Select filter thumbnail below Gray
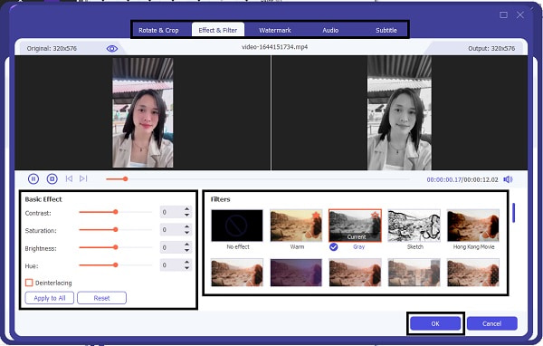Image resolution: width=543 pixels, height=346 pixels. click(355, 273)
